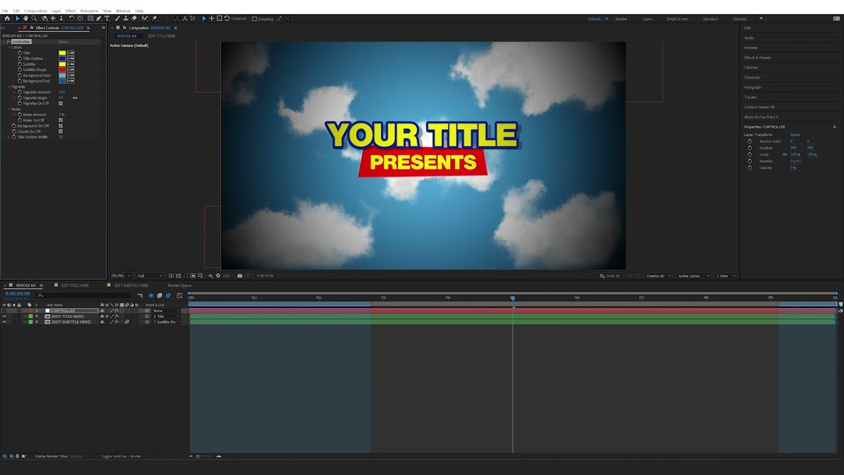The width and height of the screenshot is (844, 475).
Task: Open the Subtitle Shape red color swatch
Action: (x=62, y=69)
